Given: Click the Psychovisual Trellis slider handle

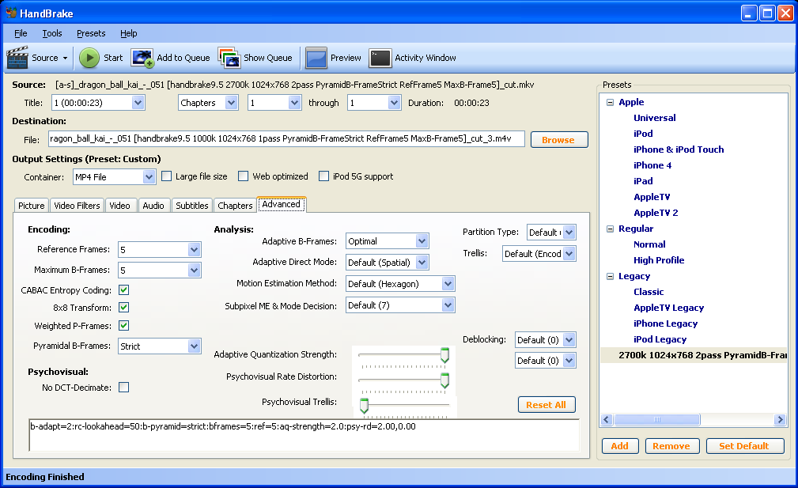Looking at the screenshot, I should (x=364, y=405).
